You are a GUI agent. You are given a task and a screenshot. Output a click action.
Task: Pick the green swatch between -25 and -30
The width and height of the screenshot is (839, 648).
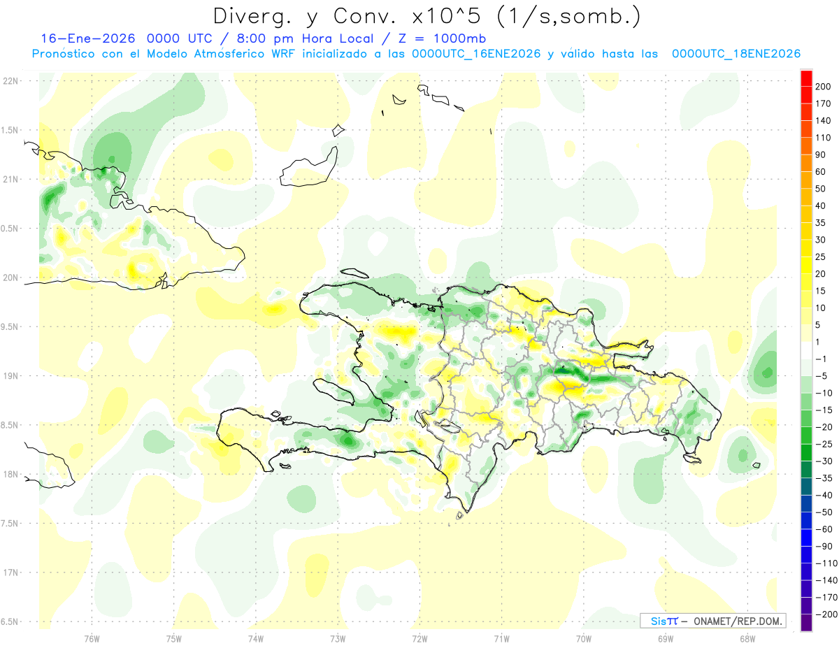point(806,452)
